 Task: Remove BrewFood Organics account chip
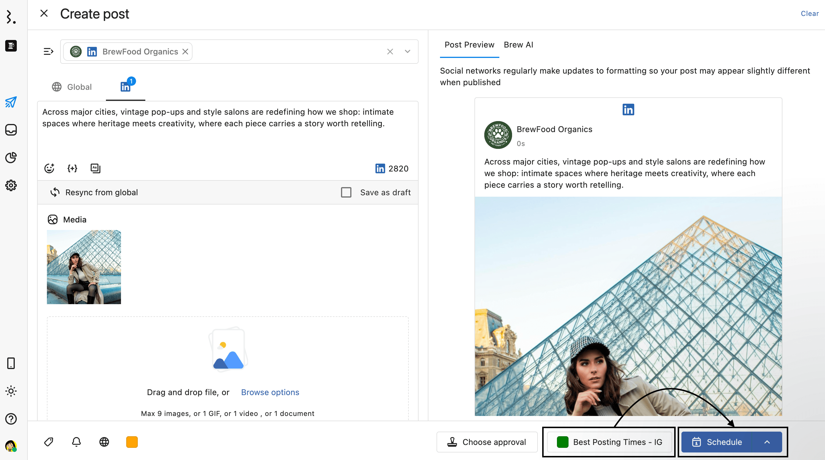click(185, 52)
